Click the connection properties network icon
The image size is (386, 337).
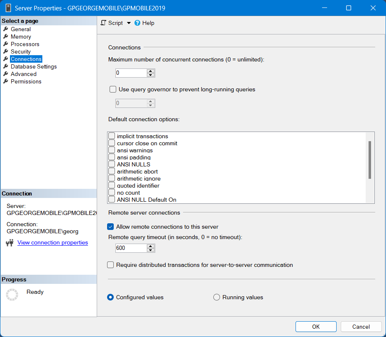tap(10, 243)
